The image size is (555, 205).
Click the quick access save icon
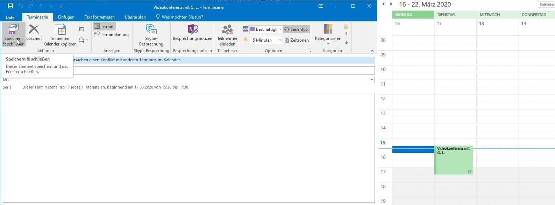[10, 6]
